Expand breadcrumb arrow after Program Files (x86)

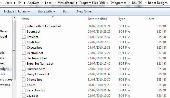point(108,3)
